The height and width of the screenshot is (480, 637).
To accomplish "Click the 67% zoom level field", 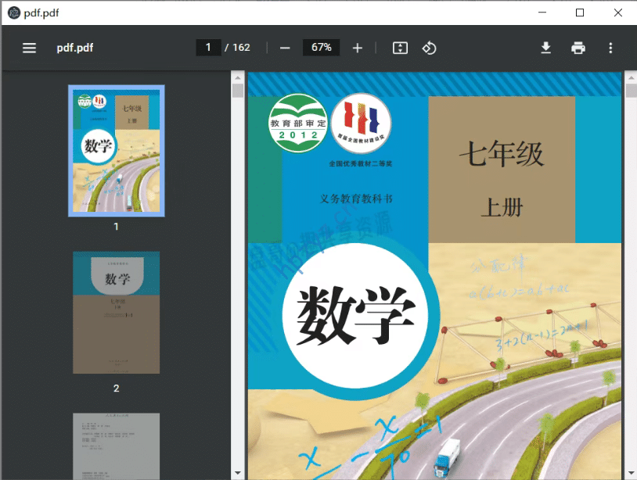I will 322,48.
